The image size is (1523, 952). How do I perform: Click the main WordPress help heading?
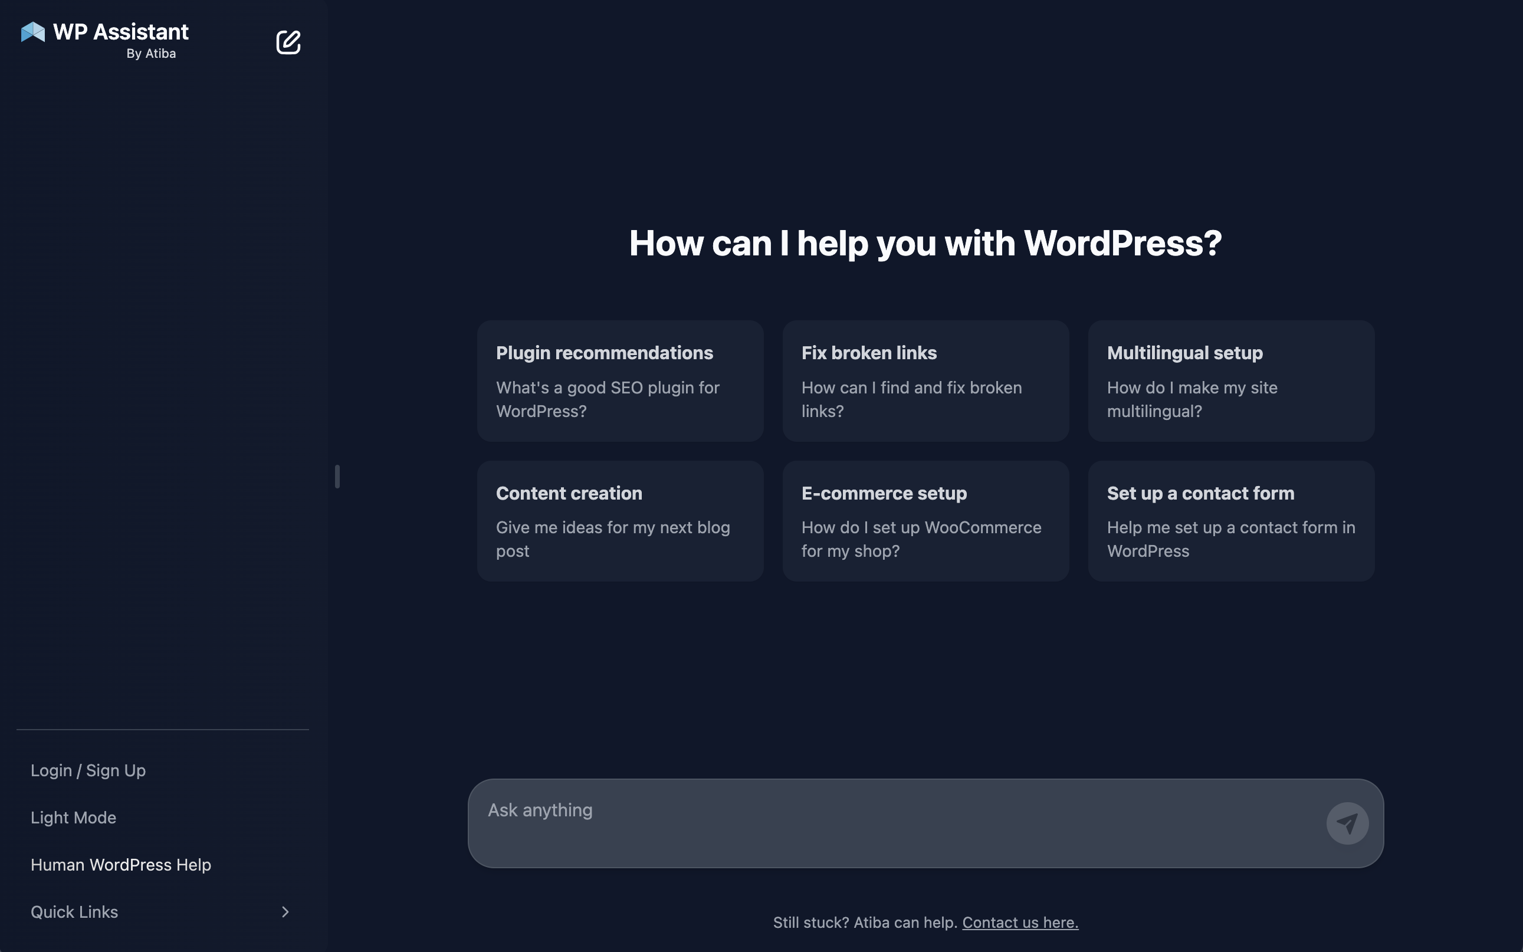[x=925, y=243]
